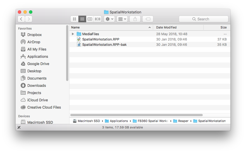Select the list view button
This screenshot has width=246, height=153.
coord(82,19)
